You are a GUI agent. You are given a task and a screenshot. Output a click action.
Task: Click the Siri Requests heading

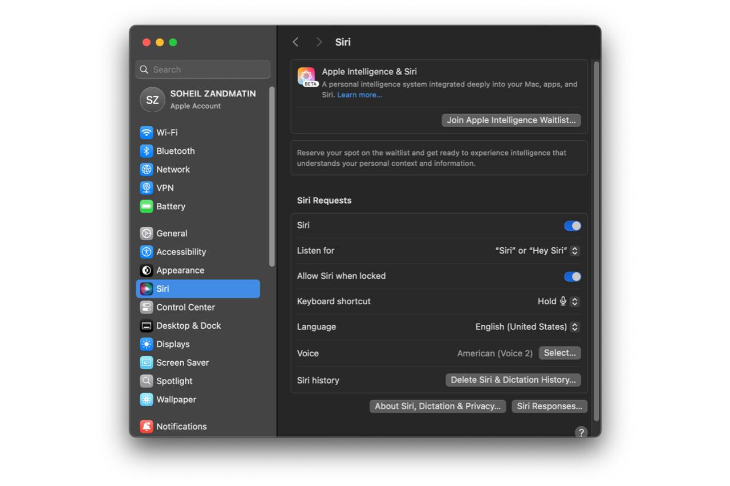(x=324, y=201)
